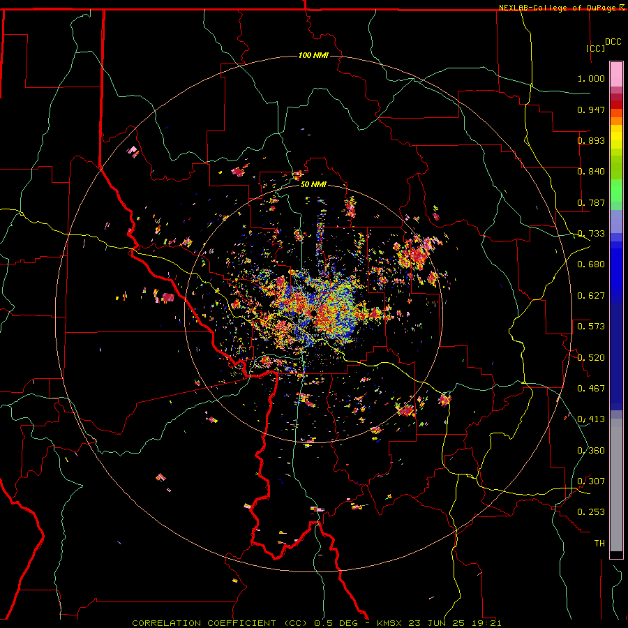The height and width of the screenshot is (628, 628).
Task: Click the 100 NMI range ring label
Action: click(313, 55)
